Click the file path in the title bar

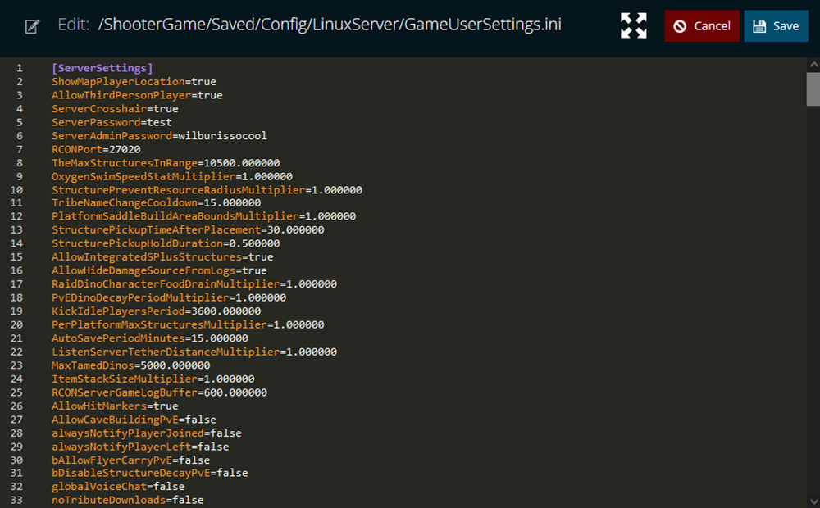(330, 25)
